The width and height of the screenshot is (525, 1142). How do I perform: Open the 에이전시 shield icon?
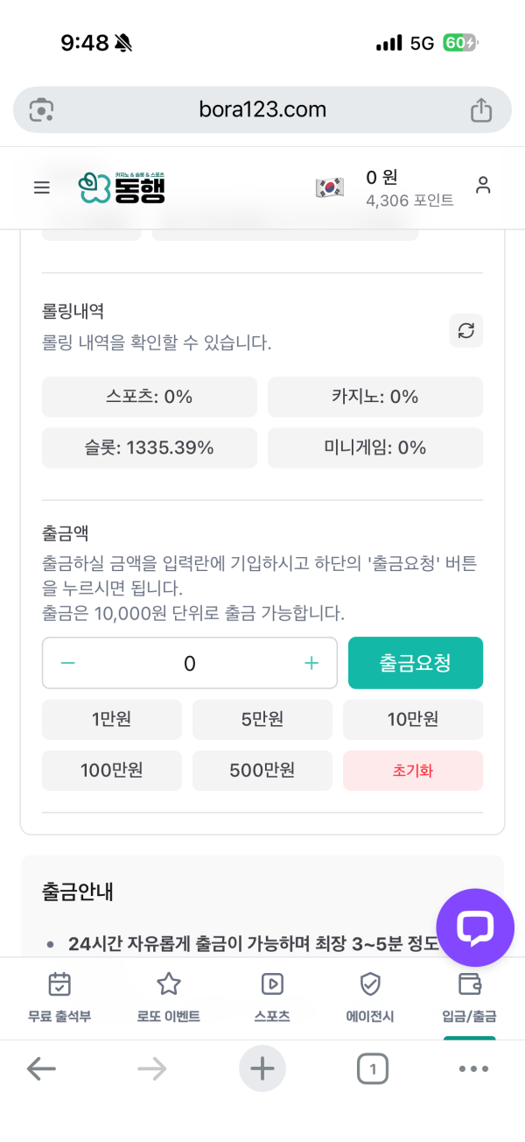click(370, 984)
